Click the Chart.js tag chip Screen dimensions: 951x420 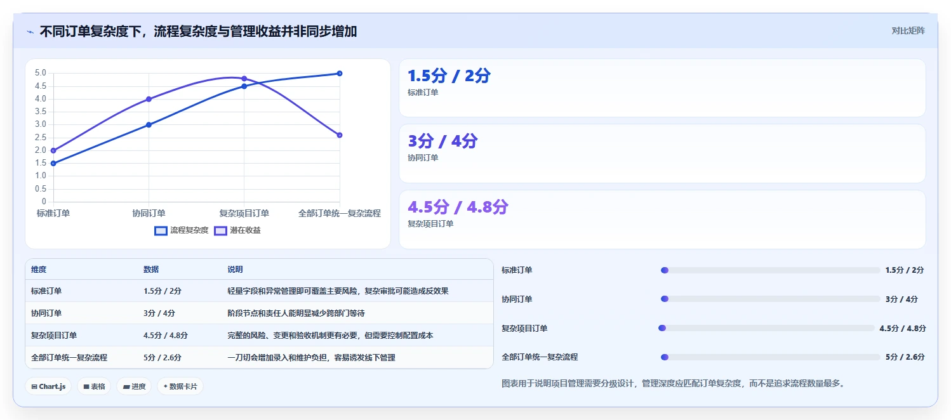click(x=48, y=386)
